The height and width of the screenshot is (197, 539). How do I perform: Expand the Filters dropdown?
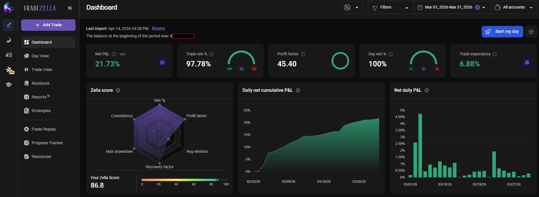pyautogui.click(x=390, y=7)
